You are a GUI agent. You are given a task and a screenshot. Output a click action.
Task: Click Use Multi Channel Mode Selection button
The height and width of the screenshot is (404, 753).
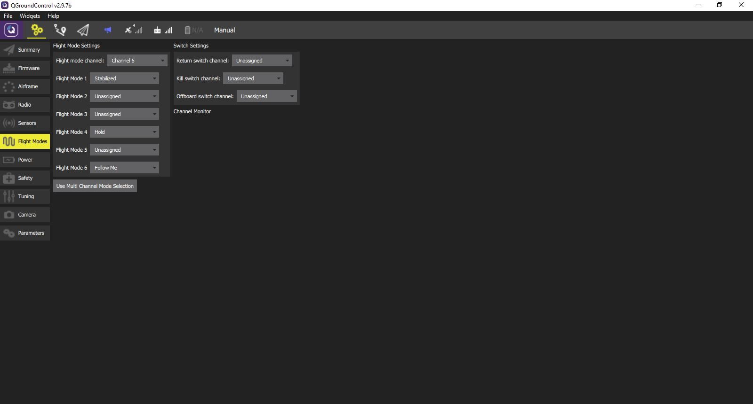click(x=95, y=186)
